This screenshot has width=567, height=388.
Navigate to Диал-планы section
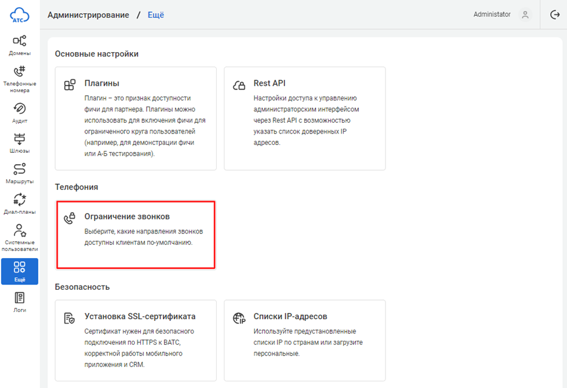click(20, 204)
